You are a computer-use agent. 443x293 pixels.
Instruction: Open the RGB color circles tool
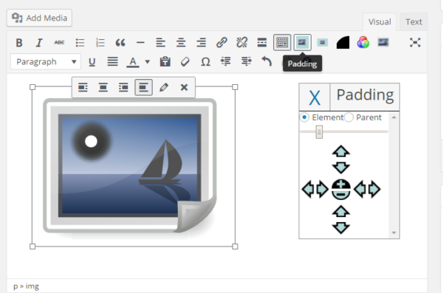363,43
